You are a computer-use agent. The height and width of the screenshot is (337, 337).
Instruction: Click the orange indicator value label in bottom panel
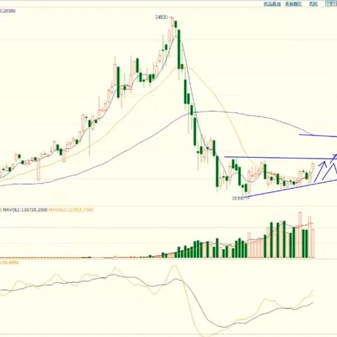point(9,263)
